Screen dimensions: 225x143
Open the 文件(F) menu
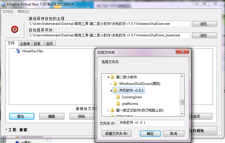tap(8, 12)
